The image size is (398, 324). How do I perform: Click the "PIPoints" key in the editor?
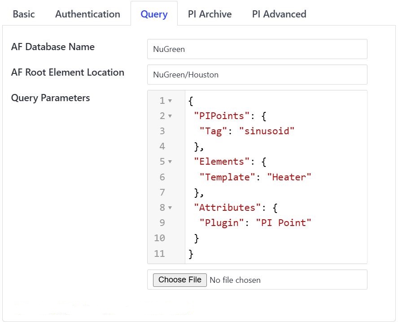tap(221, 116)
